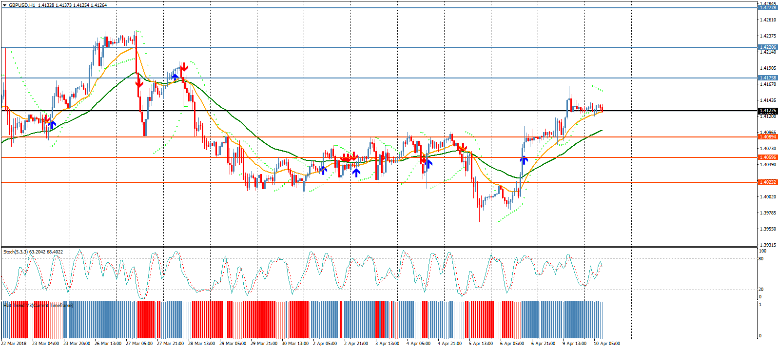The height and width of the screenshot is (349, 778).
Task: Select the blue up arrow on the 6 Apr rally
Action: 524,159
